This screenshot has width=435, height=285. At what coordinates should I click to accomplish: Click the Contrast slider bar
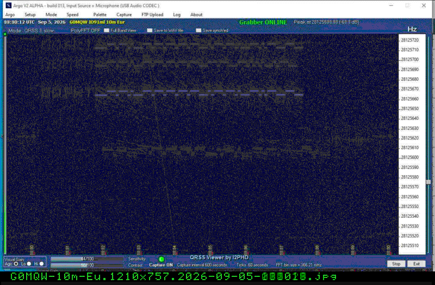click(87, 265)
